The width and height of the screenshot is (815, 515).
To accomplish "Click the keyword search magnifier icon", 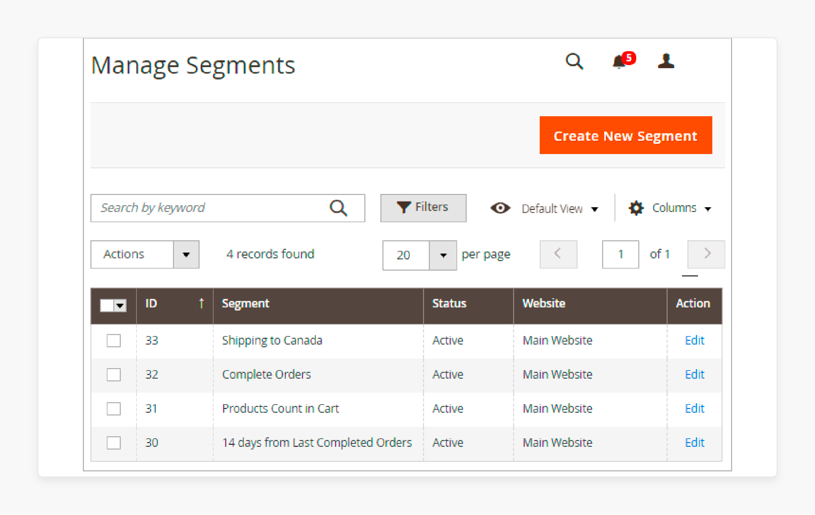I will tap(338, 208).
